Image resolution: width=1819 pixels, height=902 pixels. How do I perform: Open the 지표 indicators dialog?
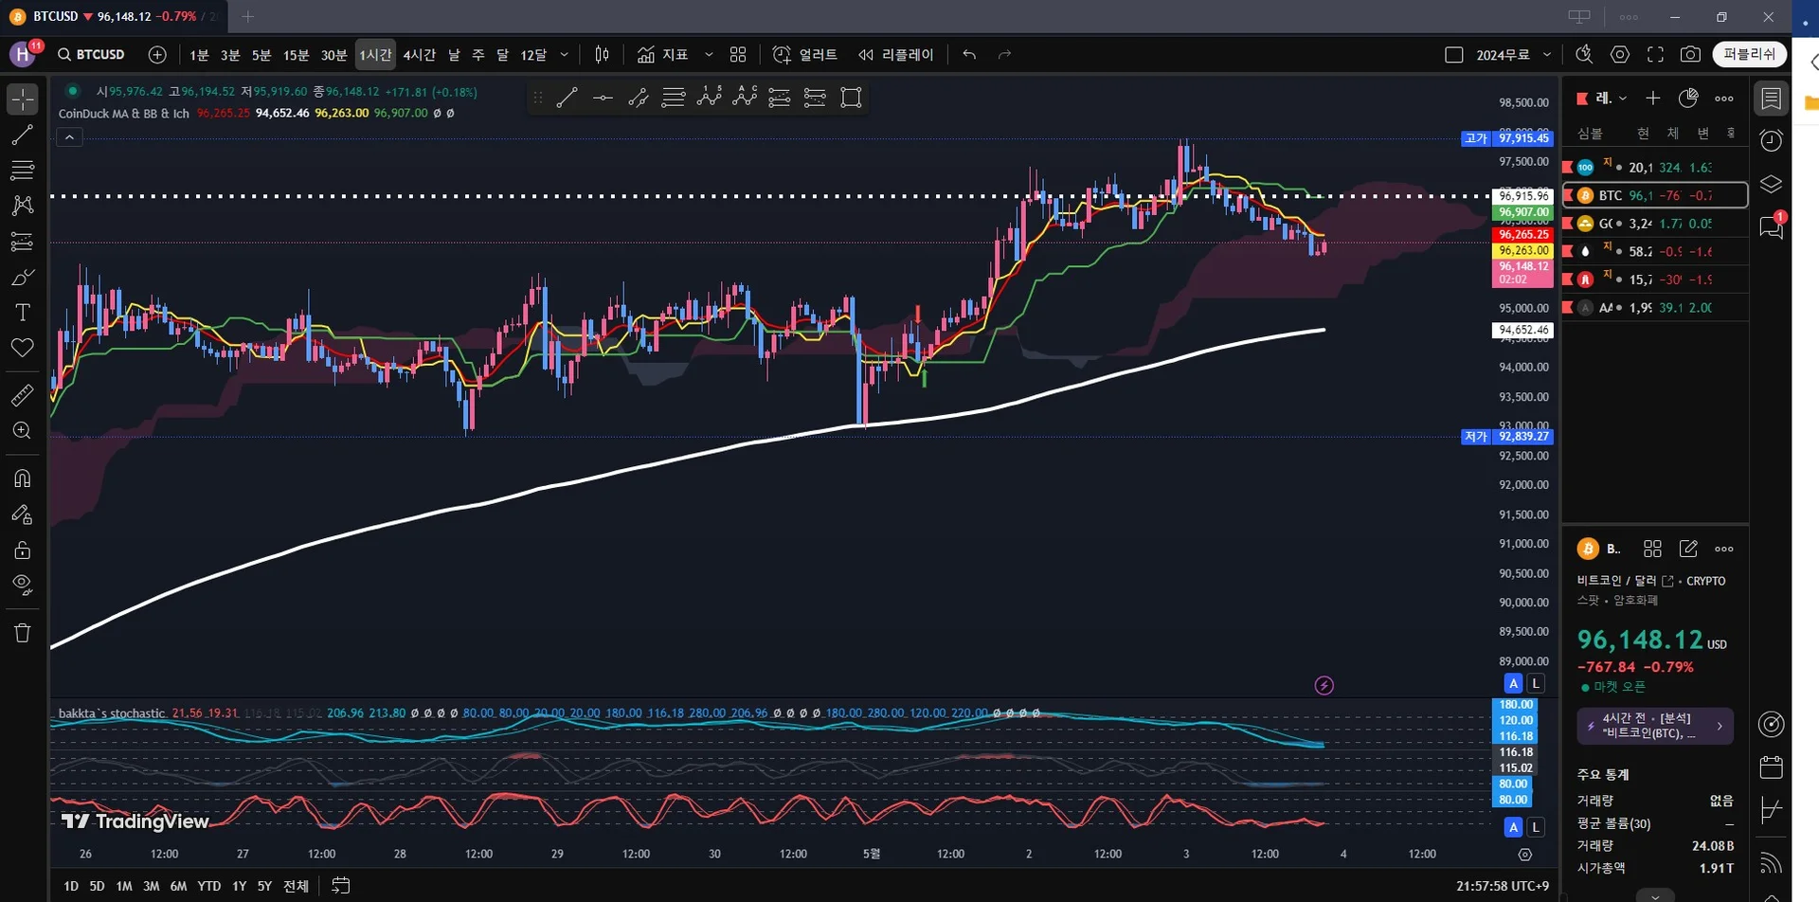point(662,55)
